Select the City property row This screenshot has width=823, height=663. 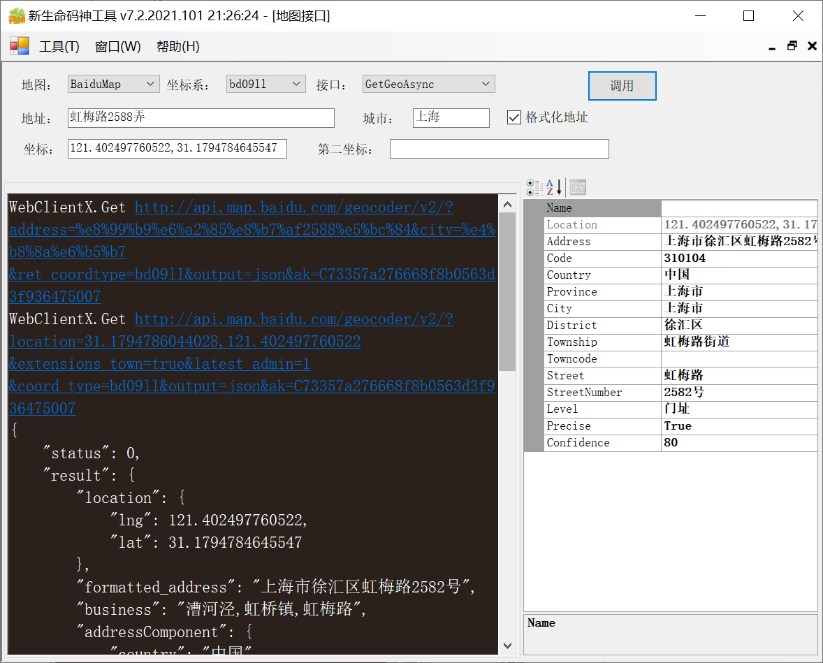tap(680, 309)
